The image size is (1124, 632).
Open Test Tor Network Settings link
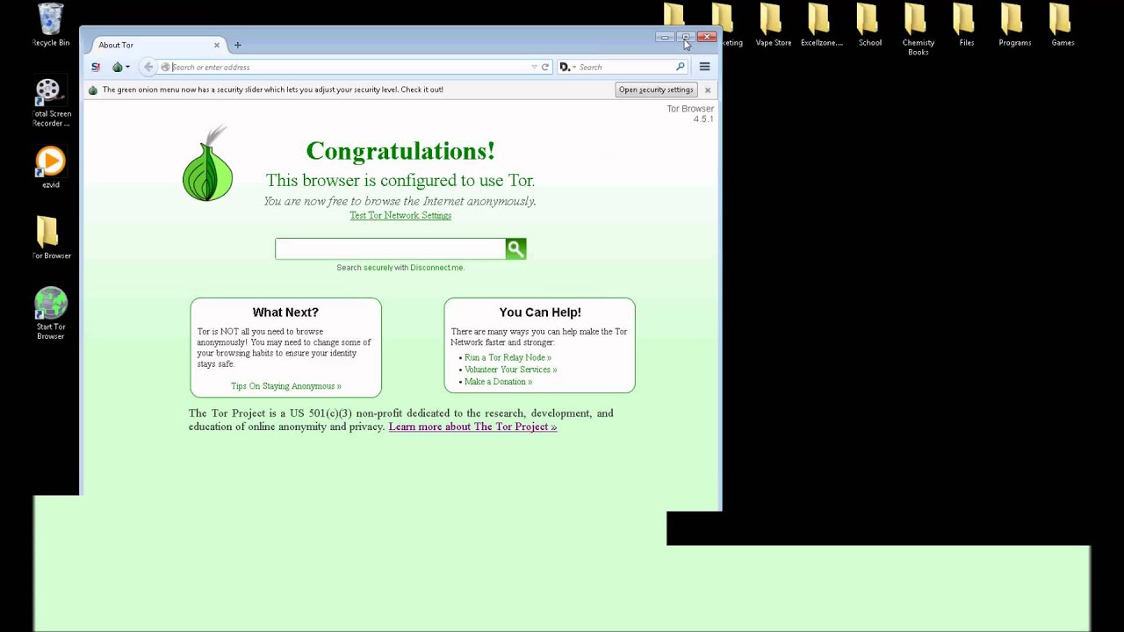[400, 215]
